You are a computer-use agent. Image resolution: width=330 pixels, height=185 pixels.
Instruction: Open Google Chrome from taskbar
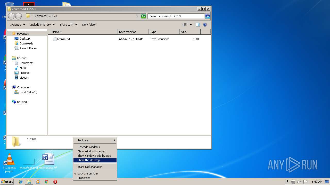pyautogui.click(x=47, y=182)
